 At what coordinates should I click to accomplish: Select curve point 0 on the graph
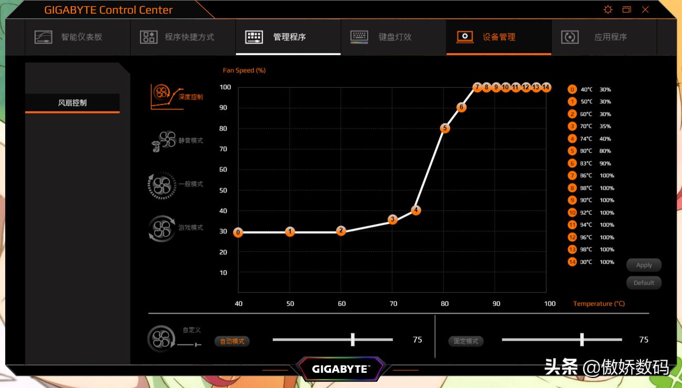[x=238, y=232]
